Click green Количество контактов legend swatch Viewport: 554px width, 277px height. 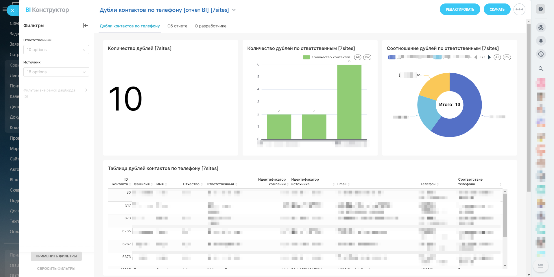pos(306,57)
